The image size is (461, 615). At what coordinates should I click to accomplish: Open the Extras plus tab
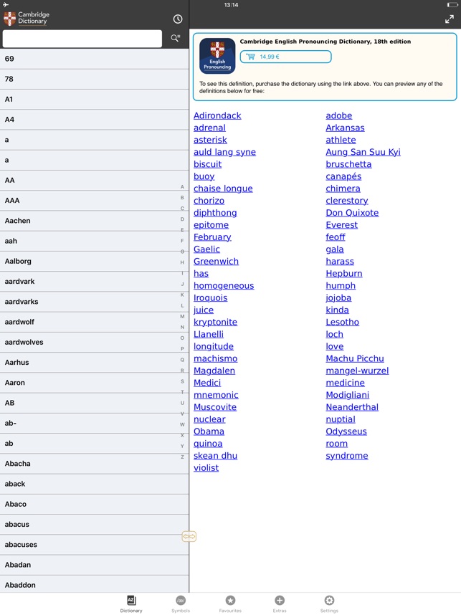(x=280, y=604)
